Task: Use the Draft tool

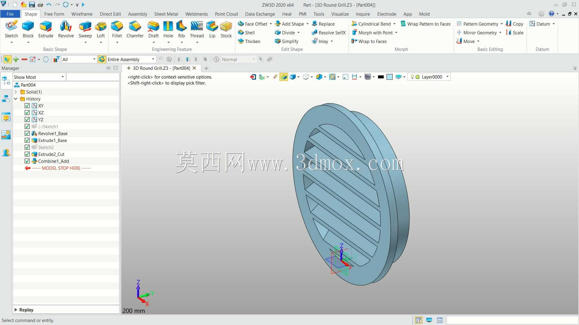Action: [x=153, y=29]
